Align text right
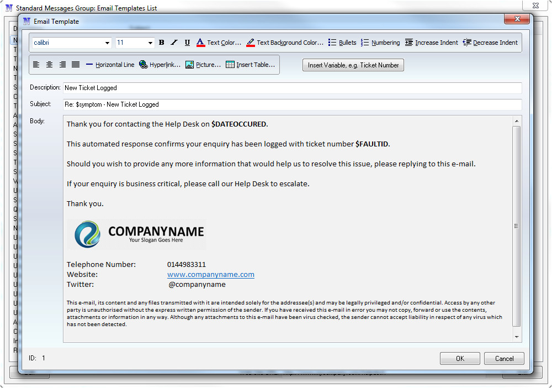Viewport: 552px width, 388px height. 62,65
